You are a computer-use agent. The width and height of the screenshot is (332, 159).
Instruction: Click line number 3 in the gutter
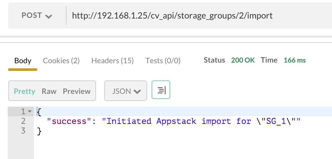[23, 131]
